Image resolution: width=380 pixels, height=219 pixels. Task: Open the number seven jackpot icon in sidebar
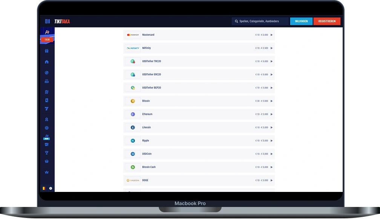coord(47,109)
